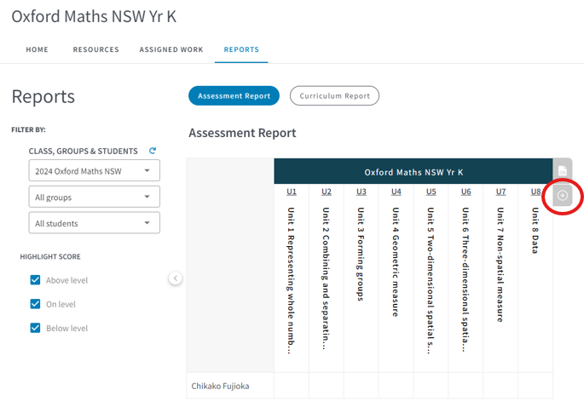Click the U3 column link
Image resolution: width=584 pixels, height=407 pixels.
click(361, 192)
